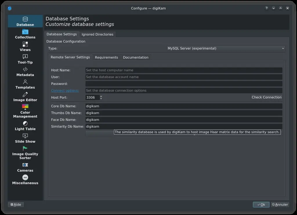The width and height of the screenshot is (297, 215).
Task: Open the Tool-Tip settings page
Action: coord(25,59)
